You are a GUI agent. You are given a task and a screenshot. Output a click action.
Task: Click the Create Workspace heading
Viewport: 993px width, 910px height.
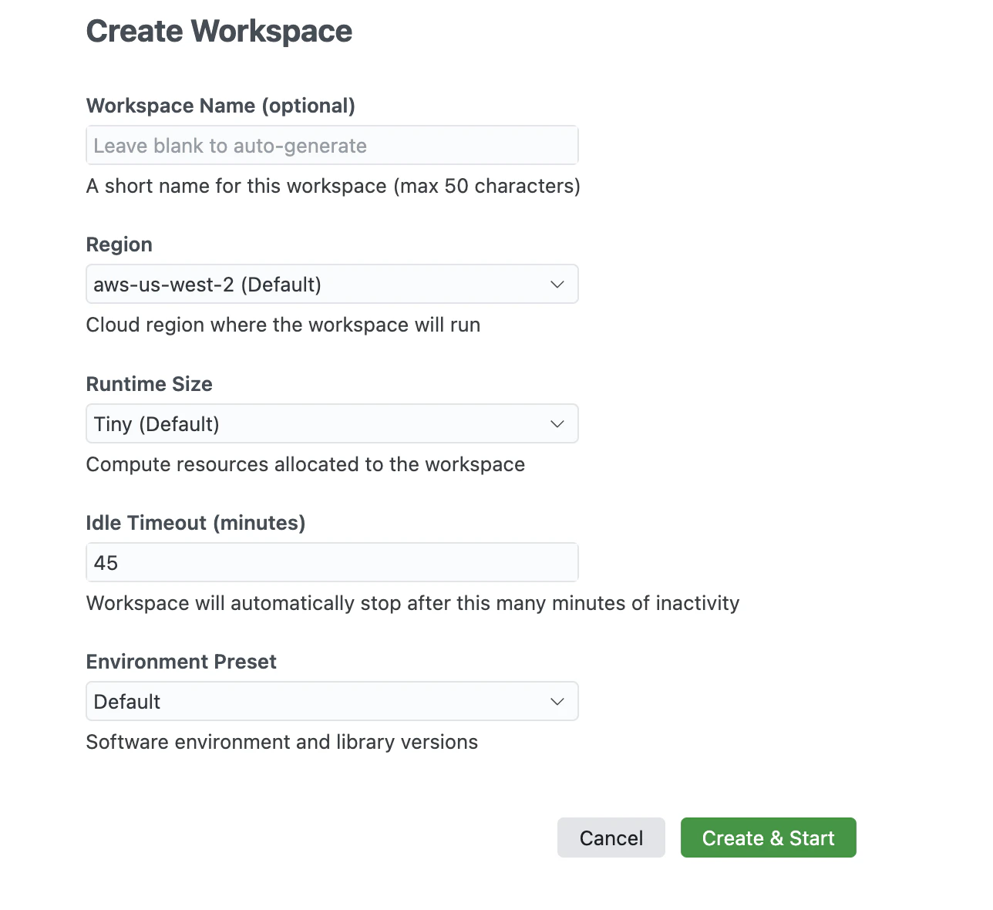tap(219, 31)
